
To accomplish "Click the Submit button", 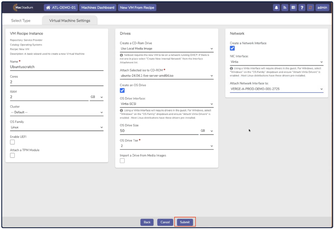I will click(185, 222).
